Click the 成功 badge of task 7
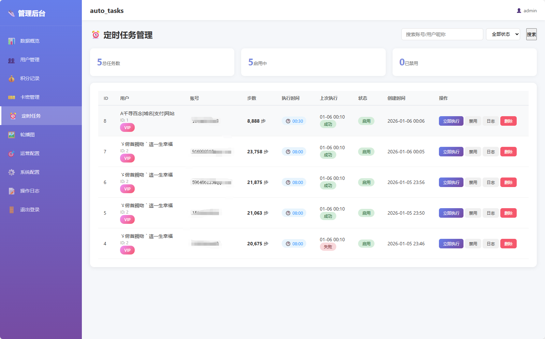 328,155
